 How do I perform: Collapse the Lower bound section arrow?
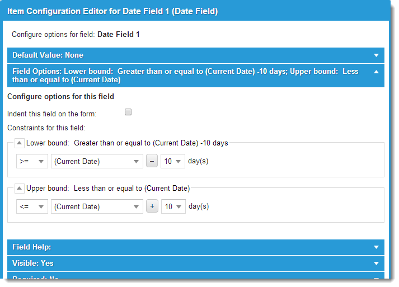coord(20,143)
